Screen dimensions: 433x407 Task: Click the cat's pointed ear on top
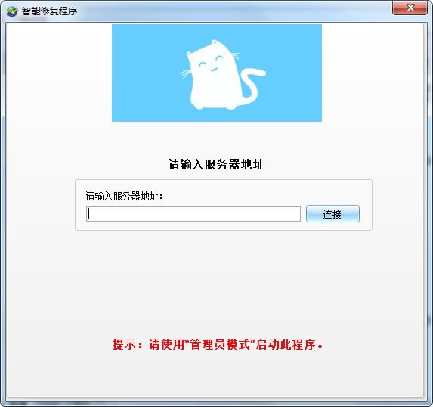click(215, 43)
